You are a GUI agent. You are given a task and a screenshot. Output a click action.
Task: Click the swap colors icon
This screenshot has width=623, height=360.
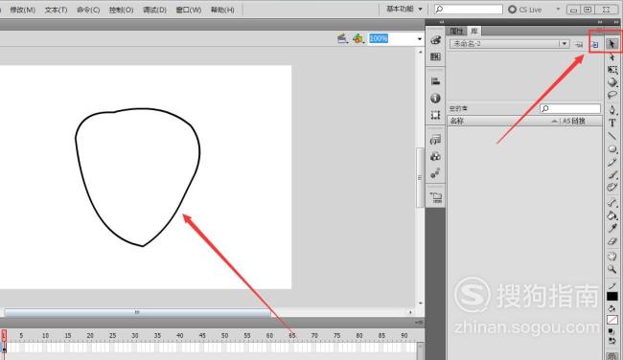pyautogui.click(x=611, y=341)
